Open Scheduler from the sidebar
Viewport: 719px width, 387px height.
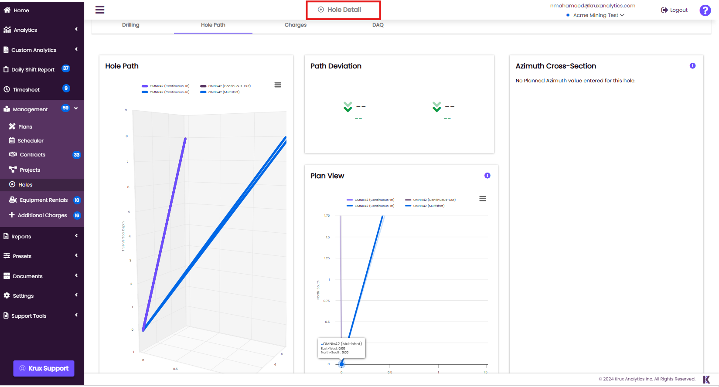click(x=31, y=141)
